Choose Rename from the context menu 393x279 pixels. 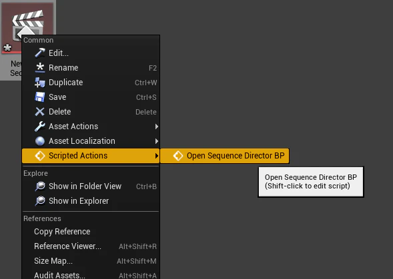click(91, 67)
